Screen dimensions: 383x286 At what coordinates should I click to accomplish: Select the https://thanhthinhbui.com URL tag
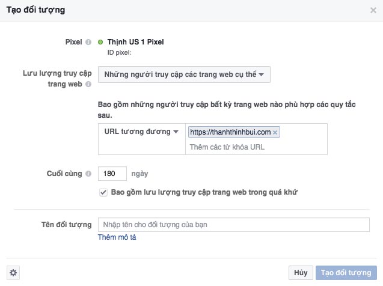click(230, 132)
